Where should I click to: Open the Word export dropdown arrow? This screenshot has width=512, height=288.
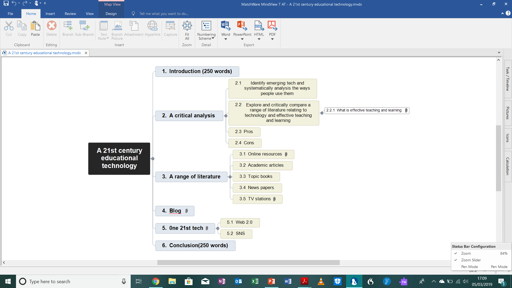226,39
